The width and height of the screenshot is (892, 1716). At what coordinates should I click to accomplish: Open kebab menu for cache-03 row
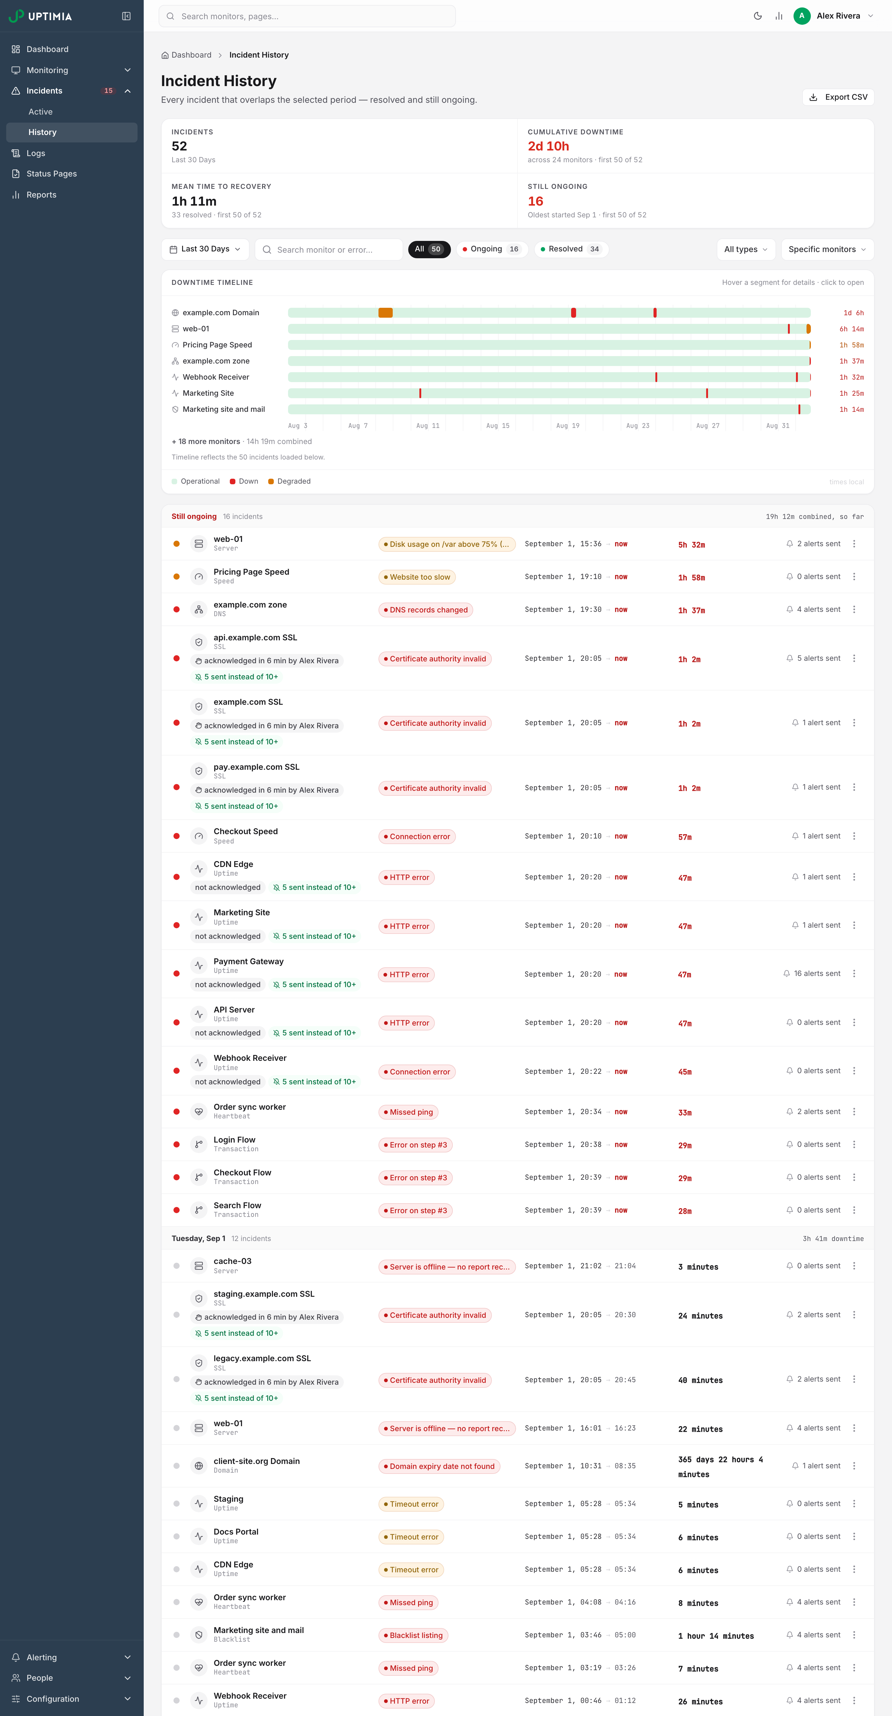pos(854,1266)
